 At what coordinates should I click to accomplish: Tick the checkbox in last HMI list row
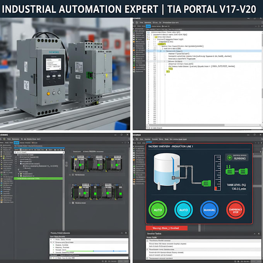[147, 258]
